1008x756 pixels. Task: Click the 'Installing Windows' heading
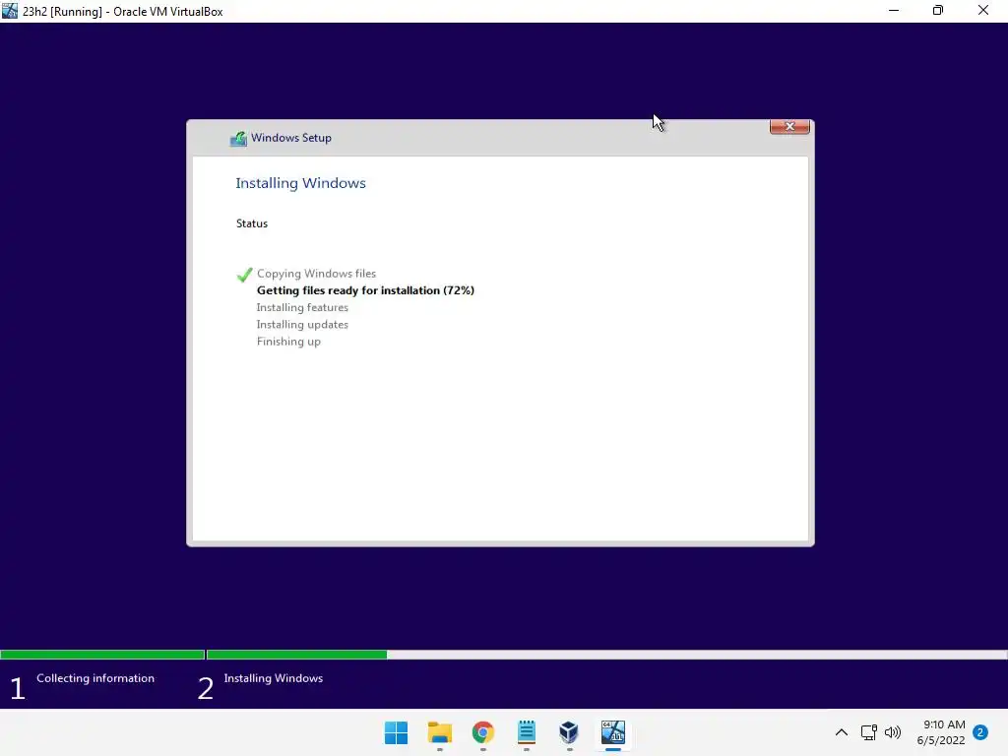coord(300,183)
